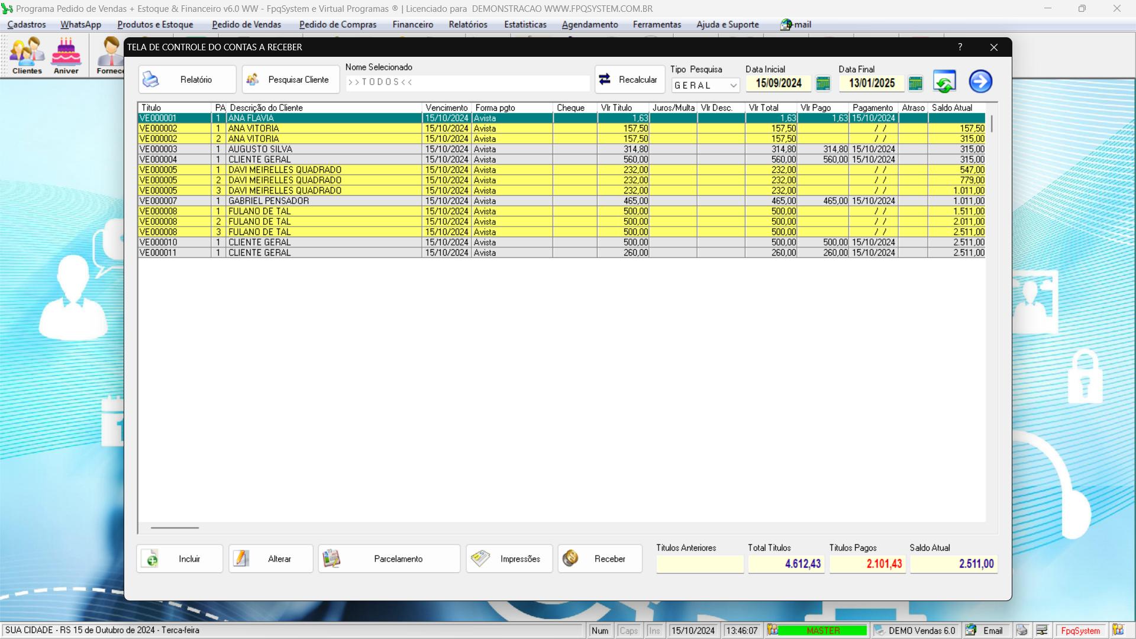Viewport: 1136px width, 639px height.
Task: Click the network computer icon in status bar
Action: point(1042,631)
